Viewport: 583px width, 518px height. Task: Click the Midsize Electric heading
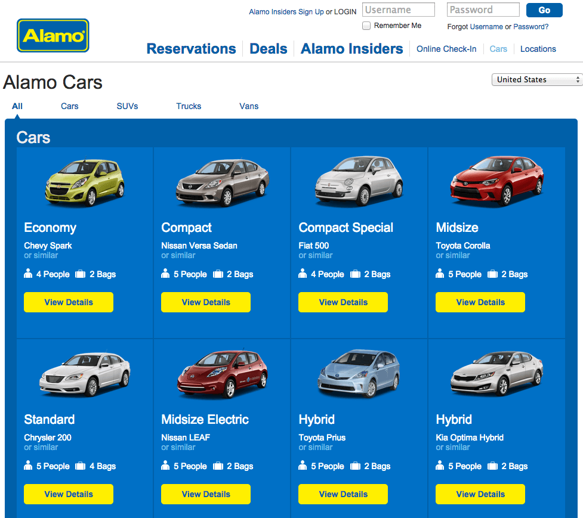pyautogui.click(x=205, y=419)
